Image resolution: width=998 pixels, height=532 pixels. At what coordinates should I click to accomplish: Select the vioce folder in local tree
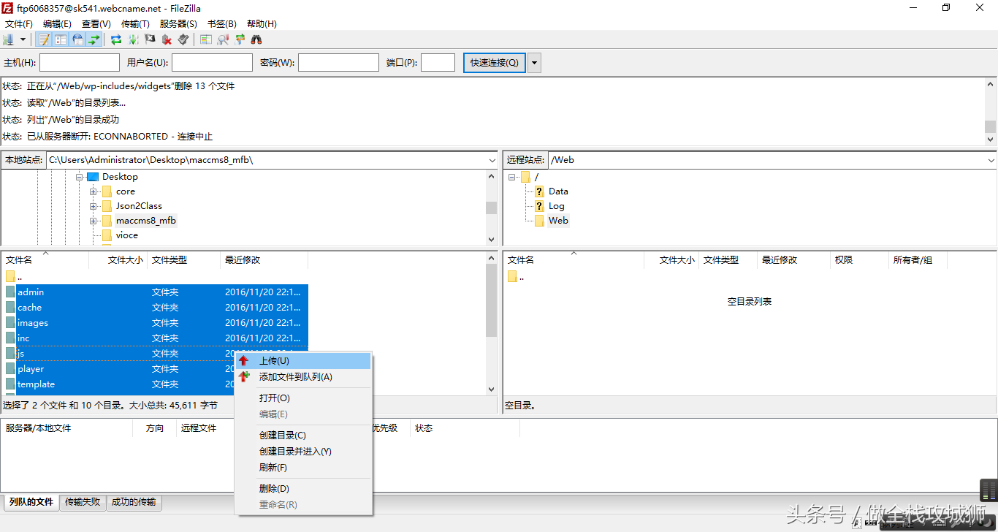point(126,235)
